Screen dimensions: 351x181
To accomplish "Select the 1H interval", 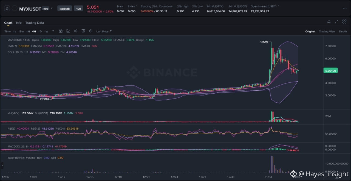I will [28, 32].
